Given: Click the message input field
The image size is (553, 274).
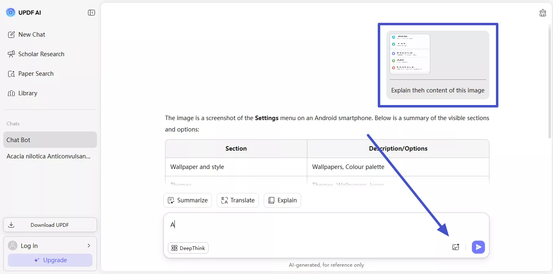Looking at the screenshot, I should (x=326, y=225).
